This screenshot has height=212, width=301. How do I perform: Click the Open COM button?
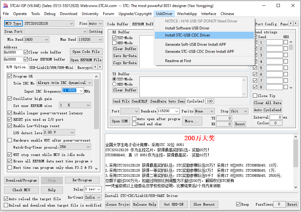120,121
